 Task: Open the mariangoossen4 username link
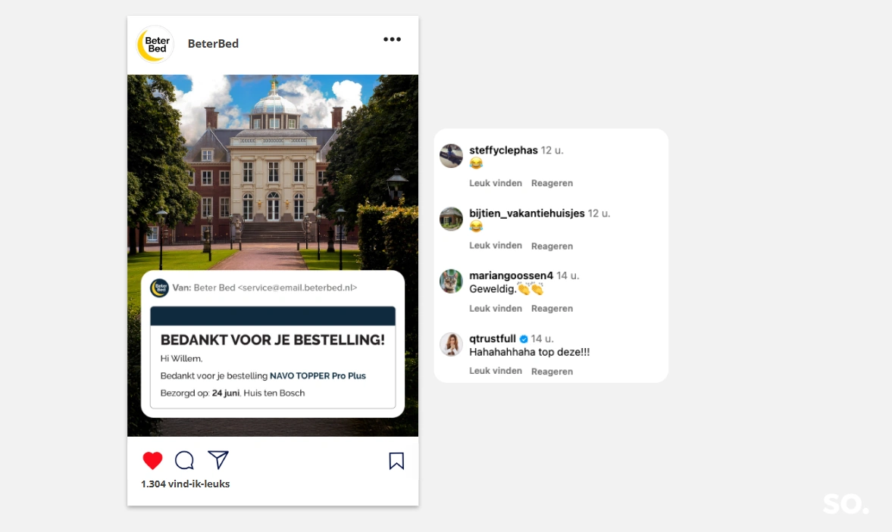[x=511, y=275]
